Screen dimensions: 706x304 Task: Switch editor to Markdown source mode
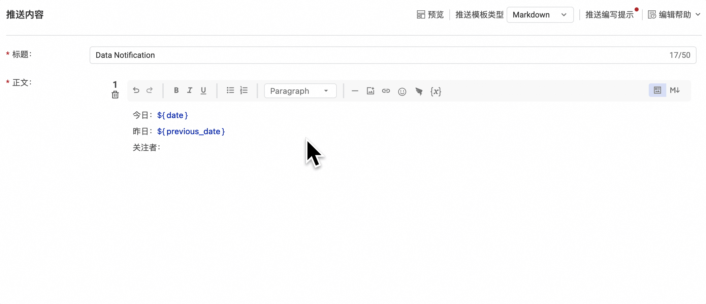coord(675,90)
